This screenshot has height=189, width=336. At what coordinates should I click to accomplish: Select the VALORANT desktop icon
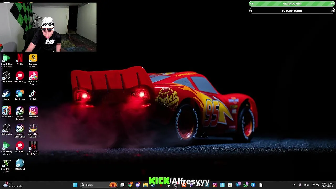click(20, 165)
